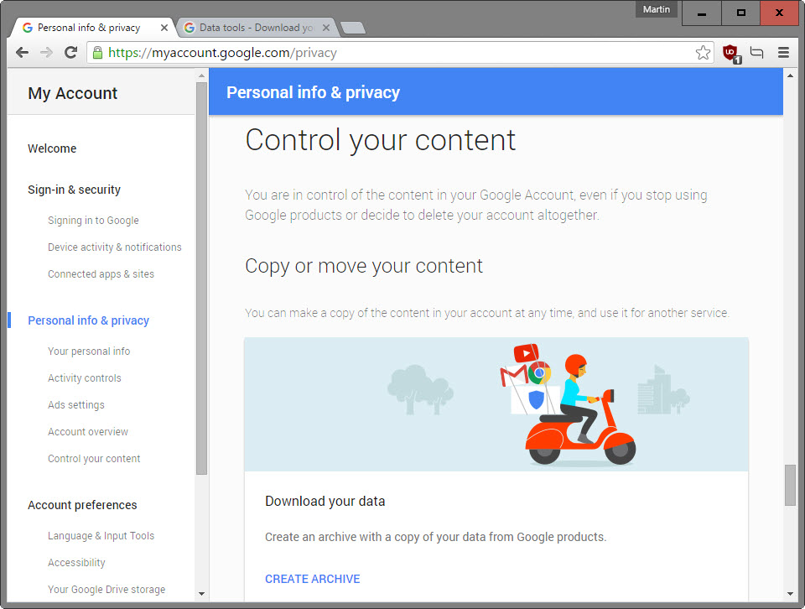This screenshot has width=805, height=609.
Task: Click the sidebar scrollbar down arrow
Action: (x=201, y=594)
